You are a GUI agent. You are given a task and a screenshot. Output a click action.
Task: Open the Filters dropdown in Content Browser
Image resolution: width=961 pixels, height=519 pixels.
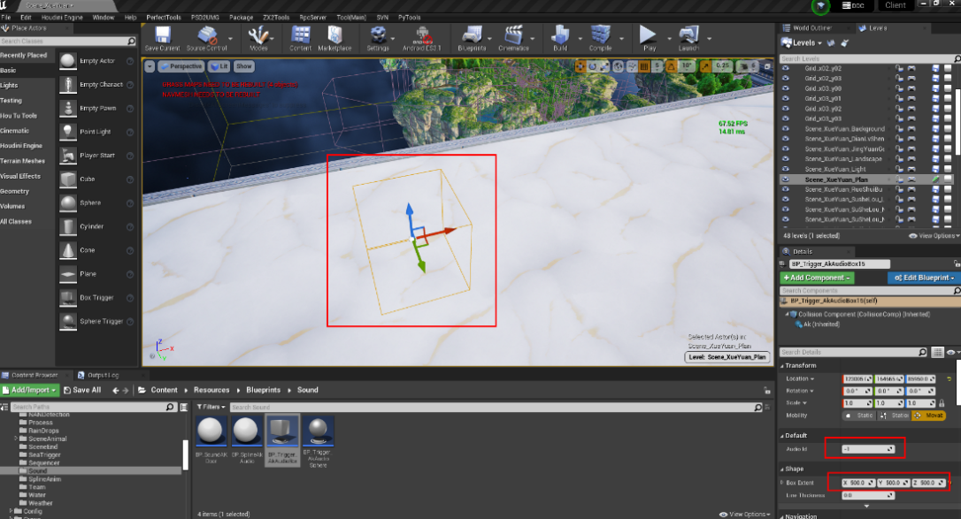(x=211, y=407)
